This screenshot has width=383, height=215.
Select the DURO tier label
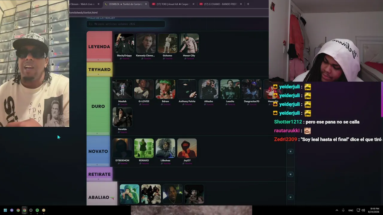(x=98, y=106)
